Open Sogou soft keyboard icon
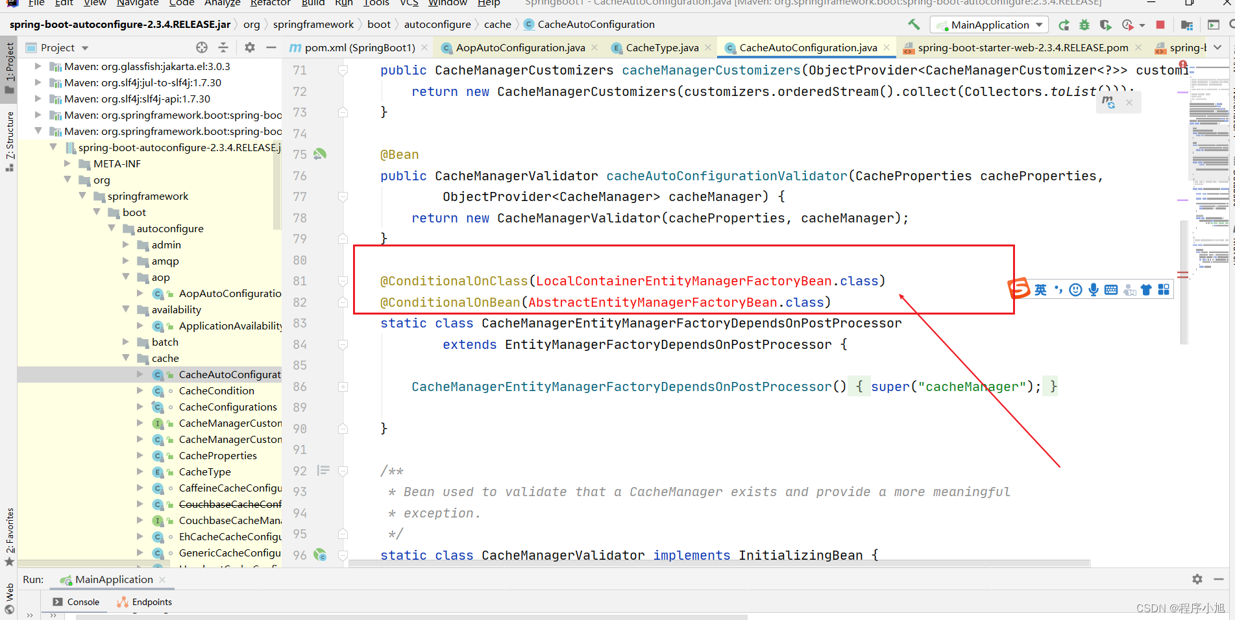 point(1111,290)
